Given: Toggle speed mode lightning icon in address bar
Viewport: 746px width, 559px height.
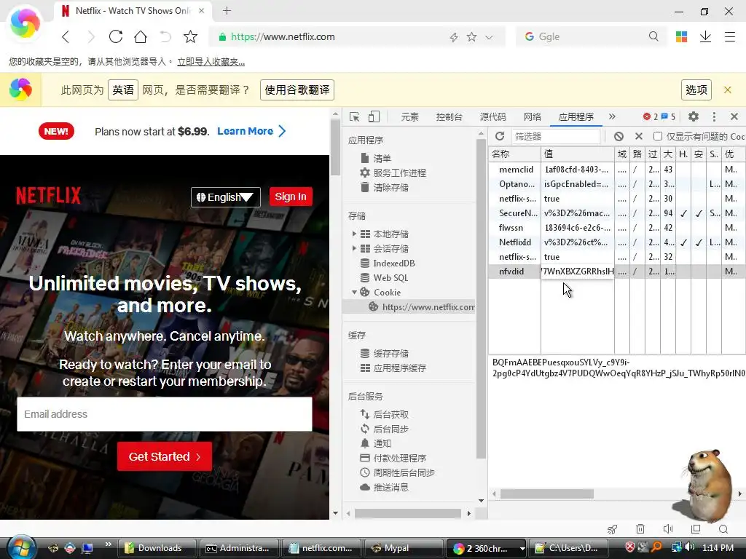Looking at the screenshot, I should 454,37.
